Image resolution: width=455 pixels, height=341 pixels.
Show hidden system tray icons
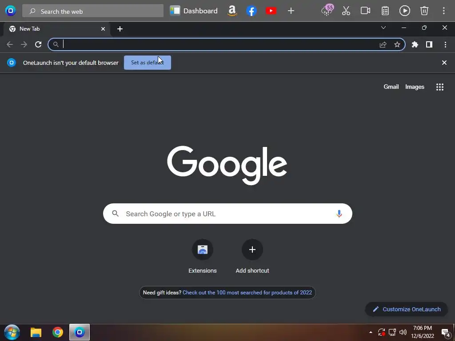(x=371, y=332)
